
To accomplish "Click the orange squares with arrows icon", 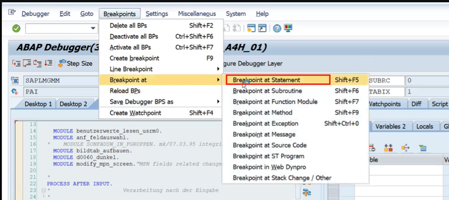I will (x=388, y=148).
